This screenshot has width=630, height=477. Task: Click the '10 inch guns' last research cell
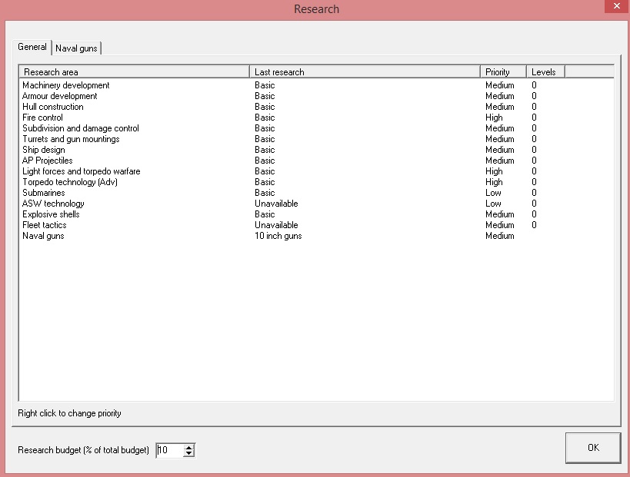click(x=278, y=236)
